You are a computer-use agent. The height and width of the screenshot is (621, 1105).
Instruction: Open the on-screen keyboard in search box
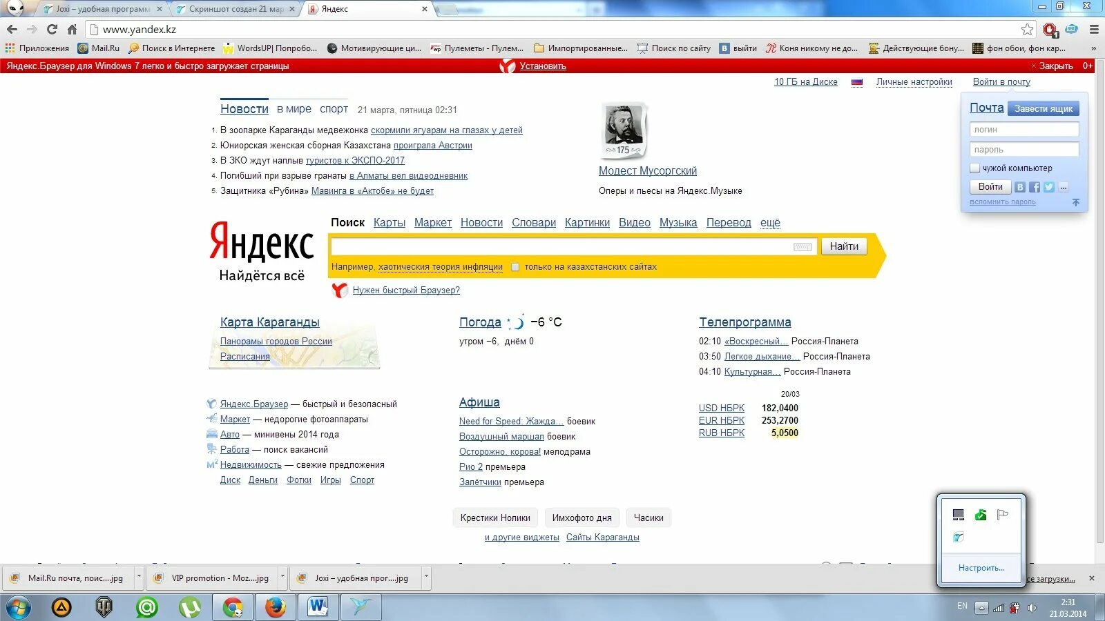803,247
